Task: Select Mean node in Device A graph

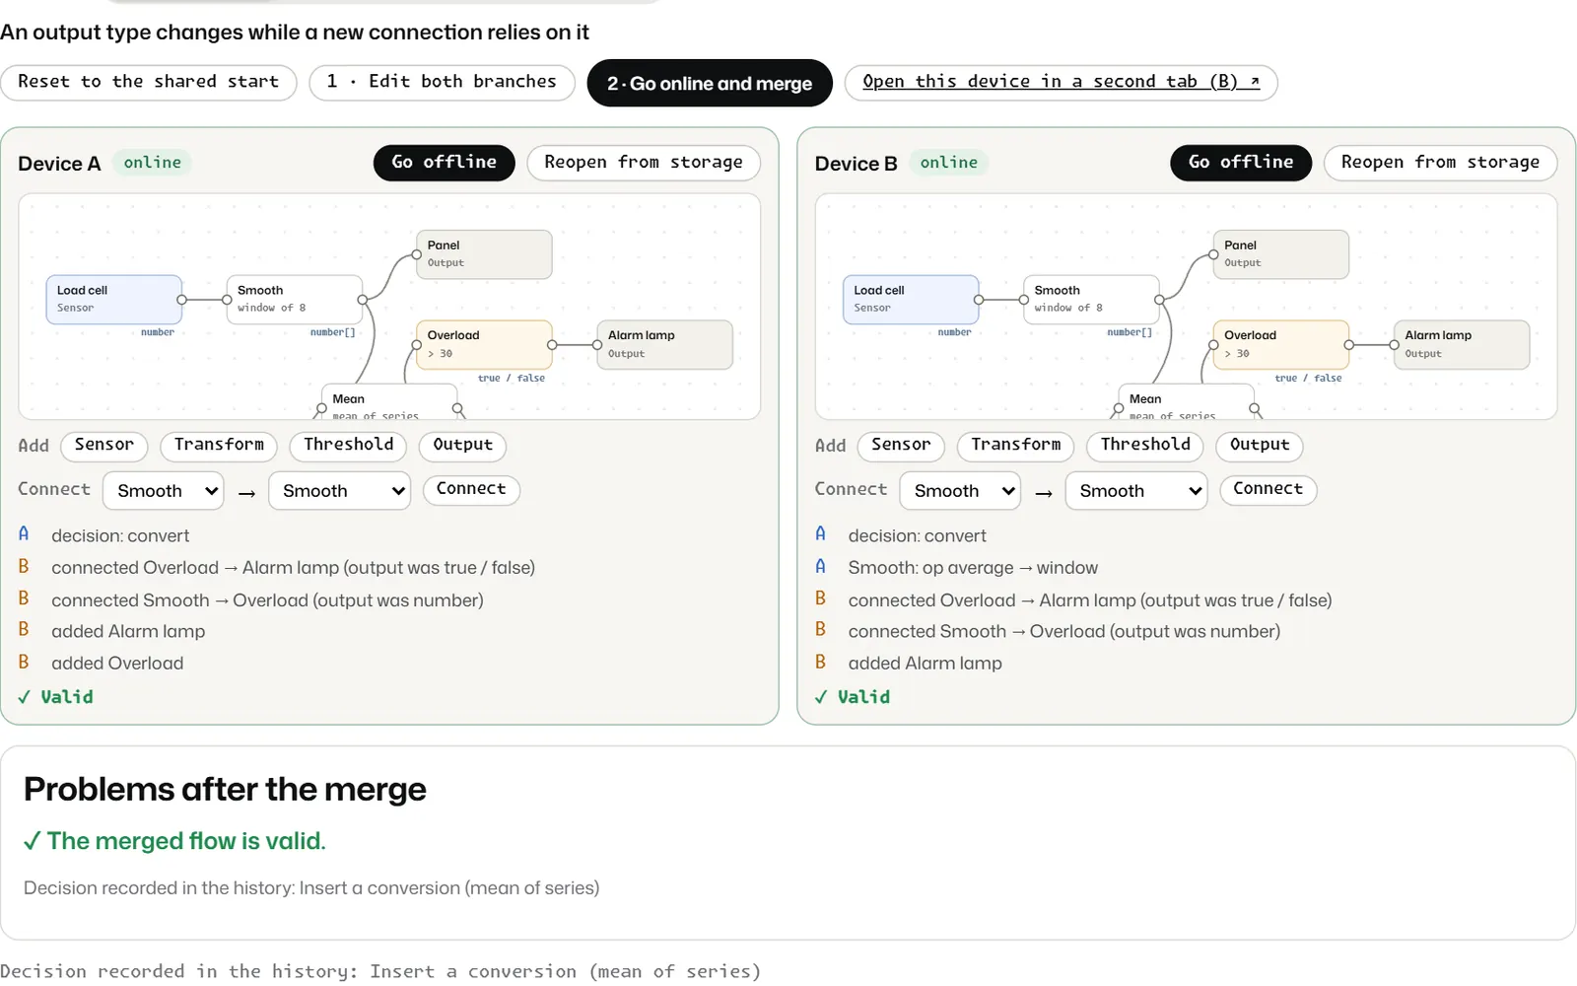Action: point(389,402)
